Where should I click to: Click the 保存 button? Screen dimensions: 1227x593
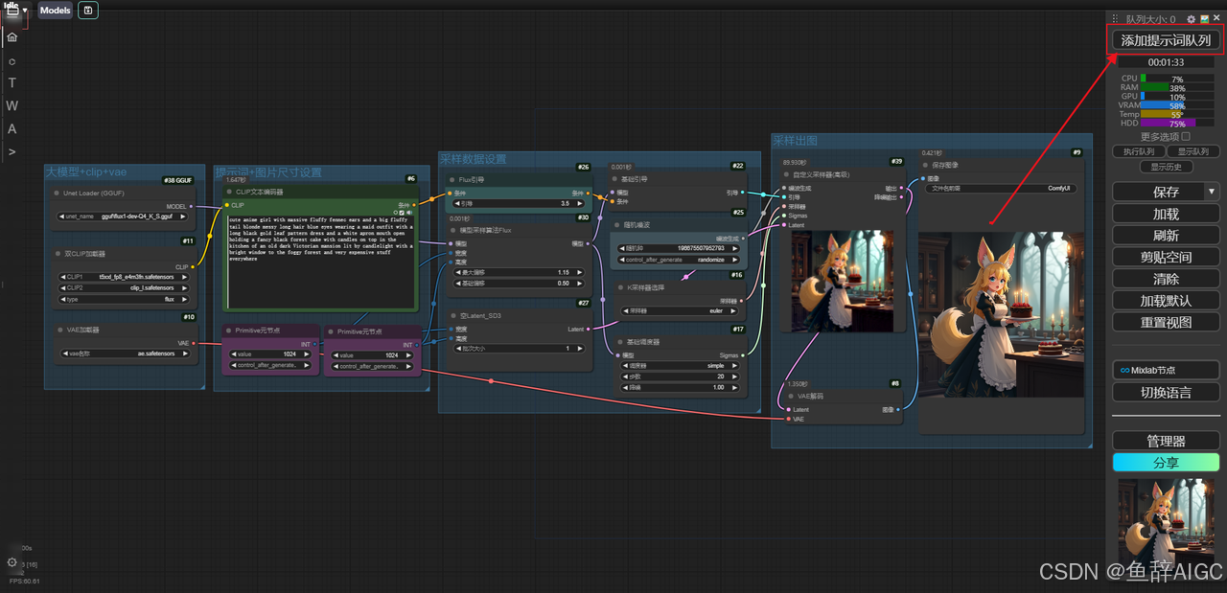pyautogui.click(x=1158, y=192)
